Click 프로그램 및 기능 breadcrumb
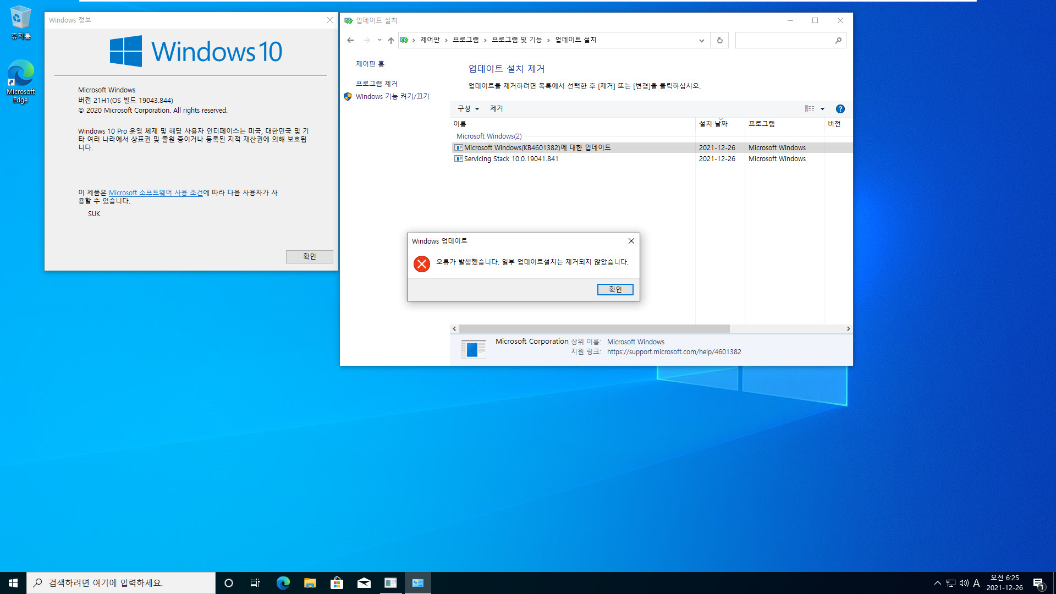1056x594 pixels. tap(516, 40)
